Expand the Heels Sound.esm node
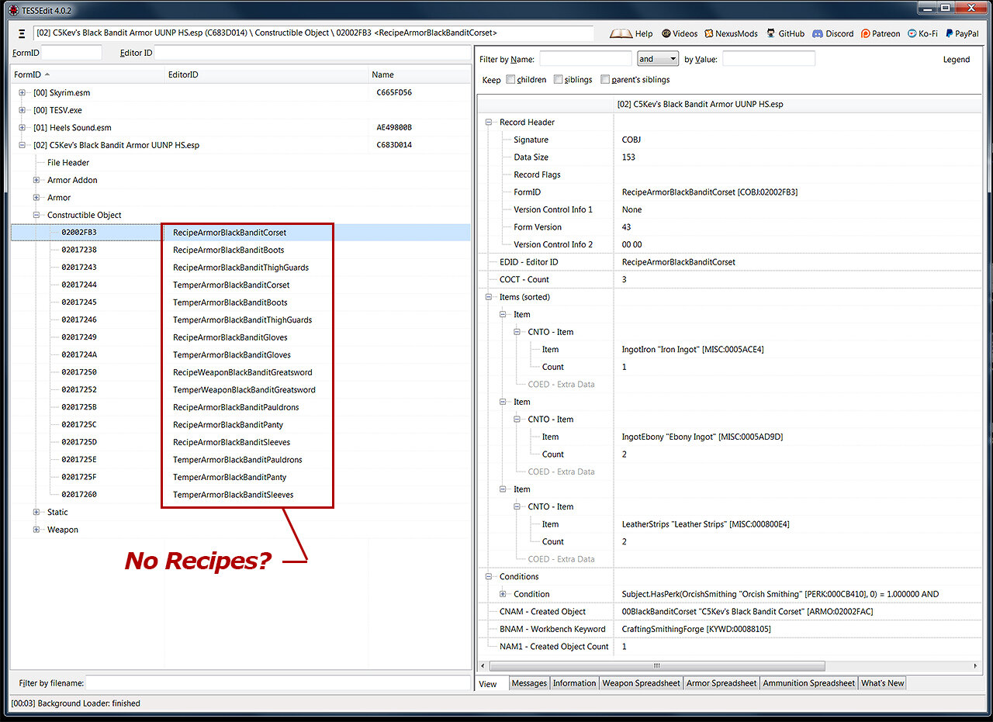The height and width of the screenshot is (722, 993). (x=22, y=127)
